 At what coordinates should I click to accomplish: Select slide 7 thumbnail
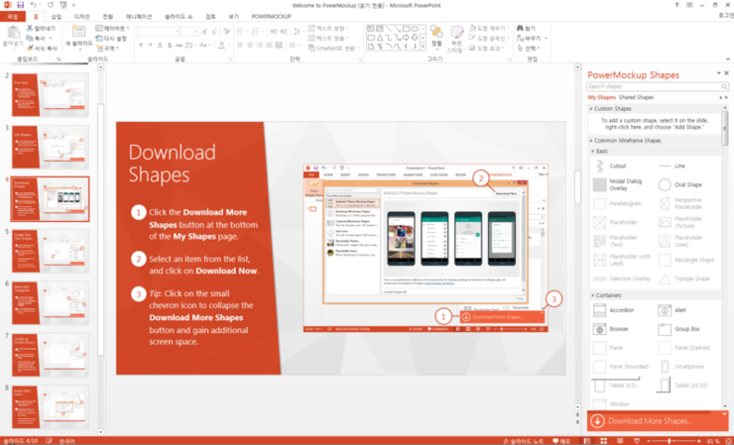click(50, 356)
